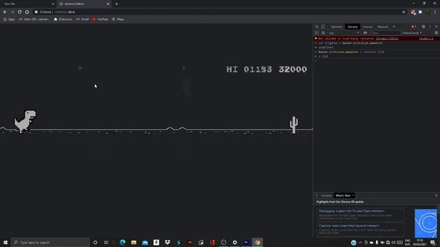Open the YouTube bookmark
The width and height of the screenshot is (440, 247).
tap(100, 19)
